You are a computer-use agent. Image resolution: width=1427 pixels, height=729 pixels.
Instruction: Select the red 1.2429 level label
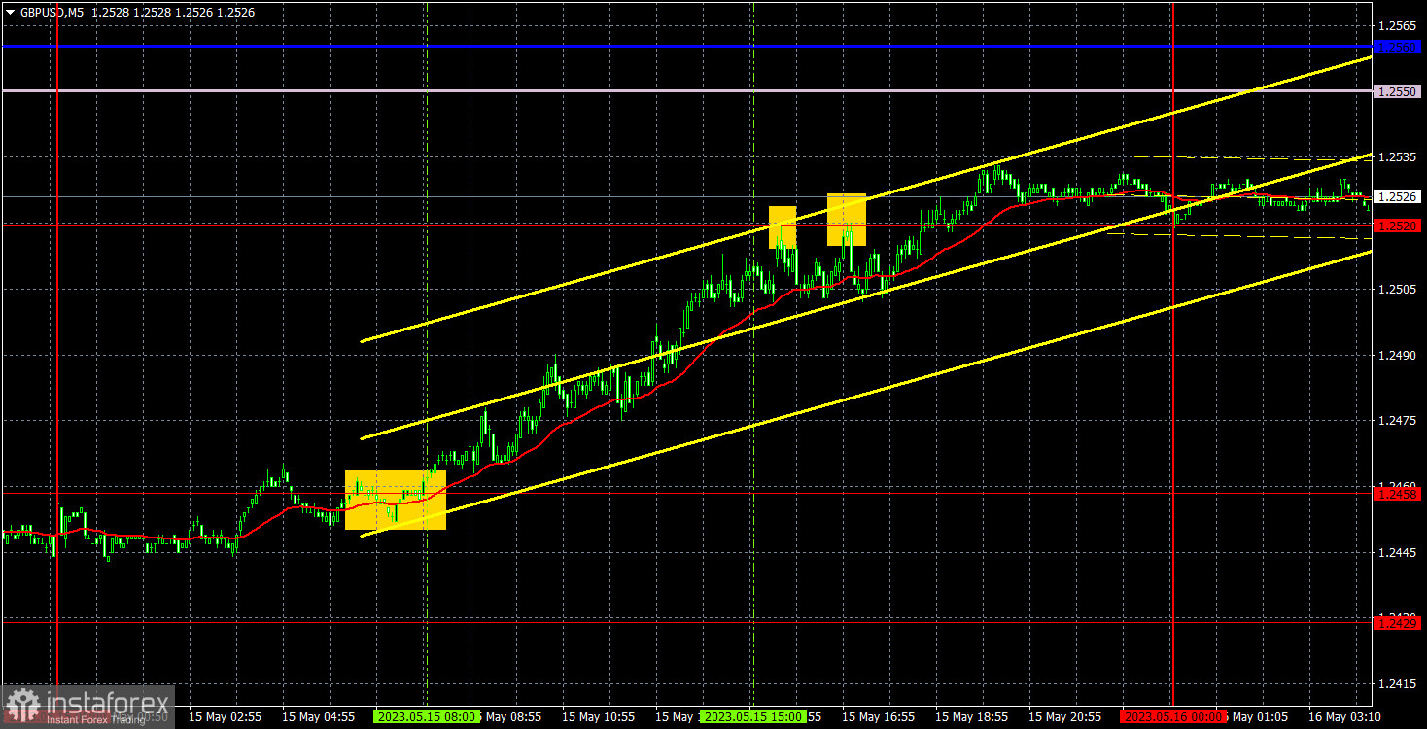pos(1397,622)
